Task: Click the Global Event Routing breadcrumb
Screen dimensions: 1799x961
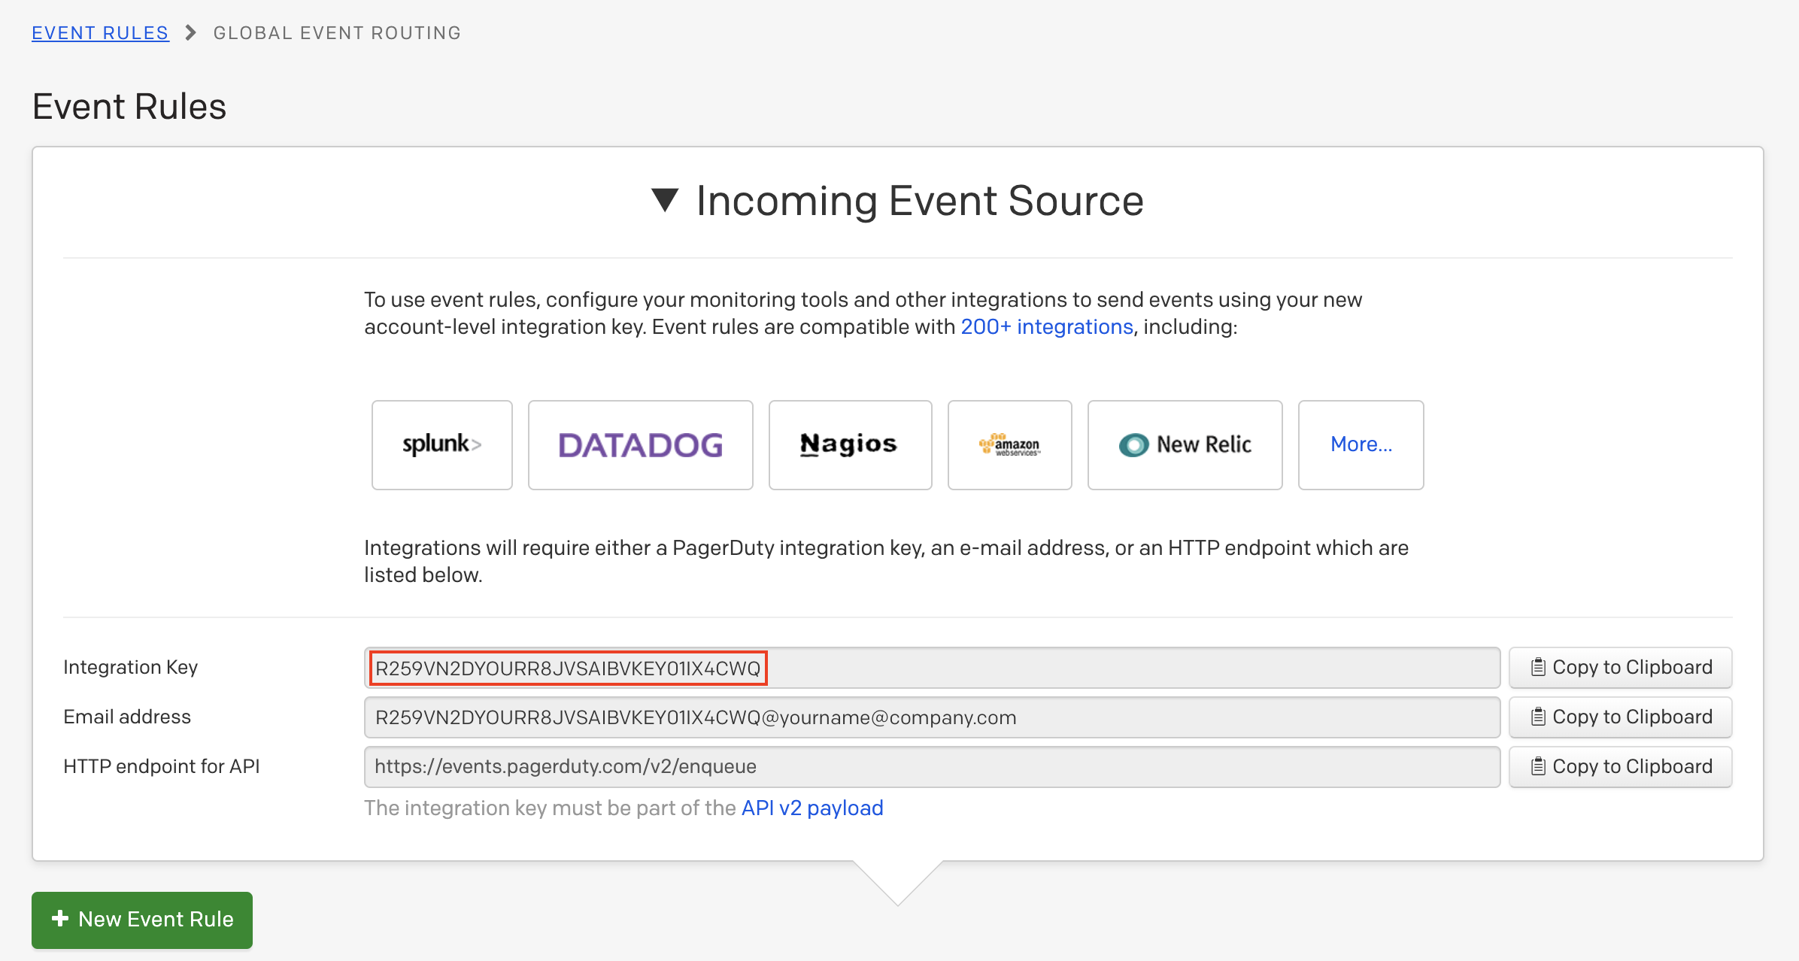Action: tap(337, 33)
